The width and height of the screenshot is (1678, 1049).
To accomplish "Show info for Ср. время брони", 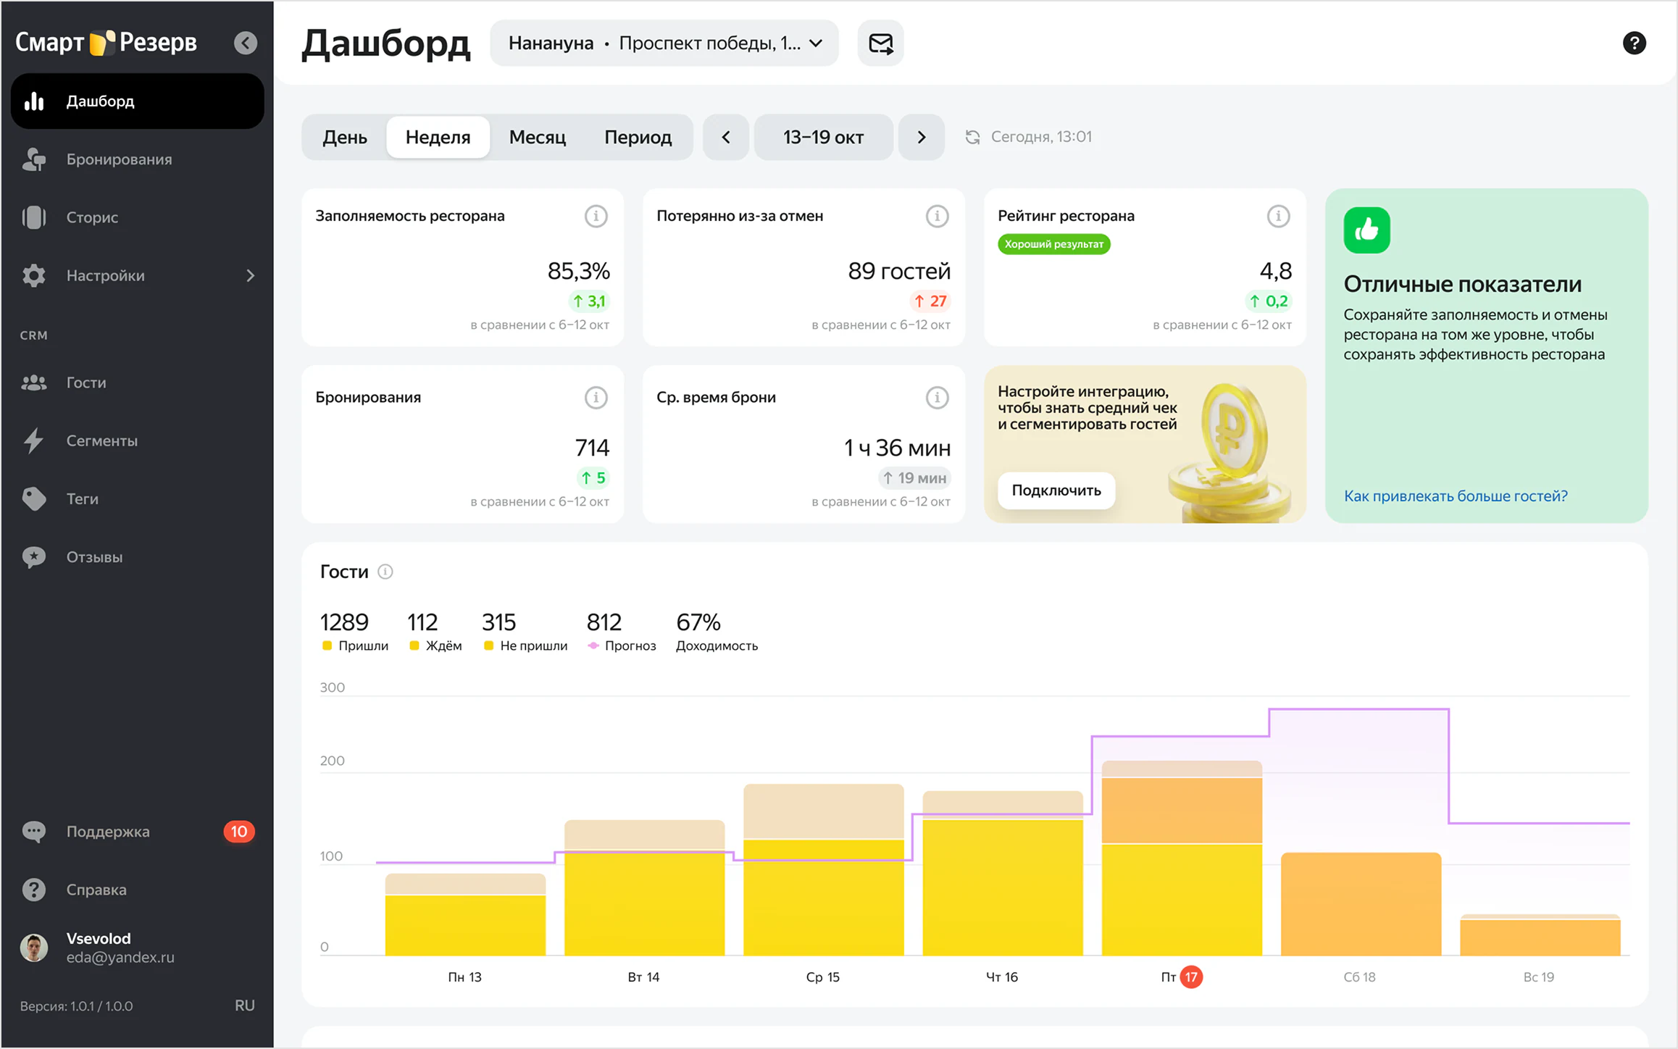I will coord(938,398).
